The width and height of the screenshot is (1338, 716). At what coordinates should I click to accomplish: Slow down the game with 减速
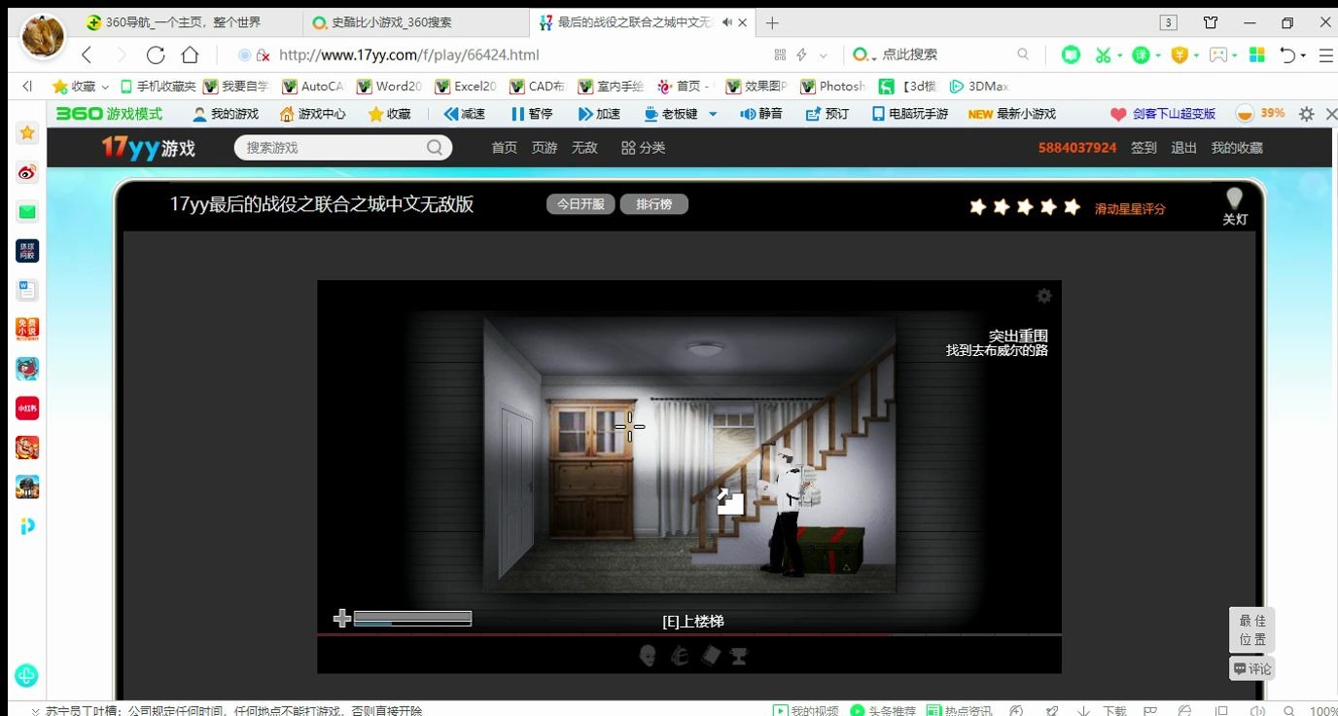[x=465, y=114]
